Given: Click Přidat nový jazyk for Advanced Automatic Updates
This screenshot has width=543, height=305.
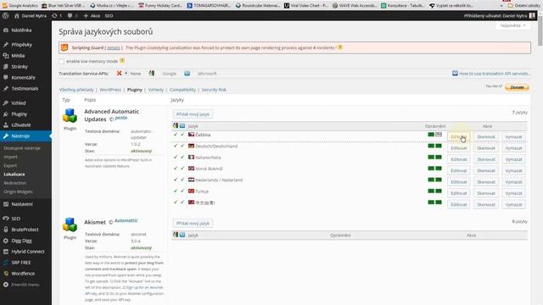Looking at the screenshot, I should [x=193, y=114].
